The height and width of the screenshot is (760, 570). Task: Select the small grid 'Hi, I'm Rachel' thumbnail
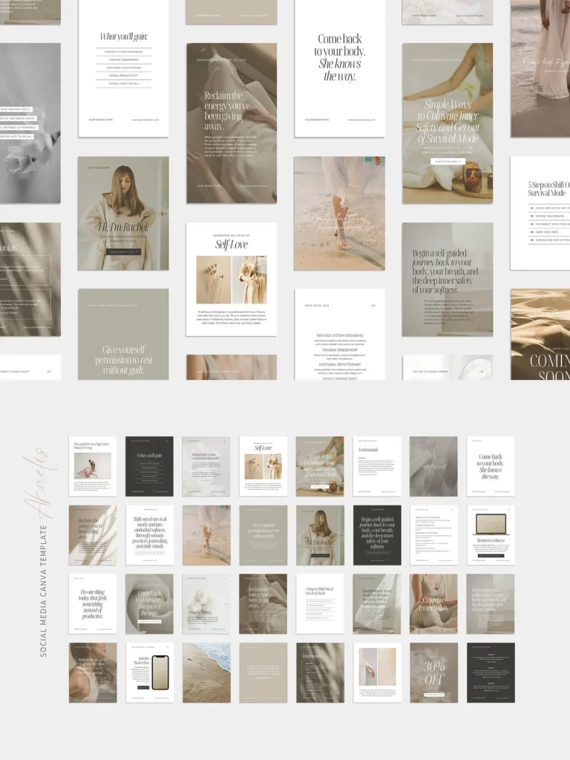click(x=321, y=535)
